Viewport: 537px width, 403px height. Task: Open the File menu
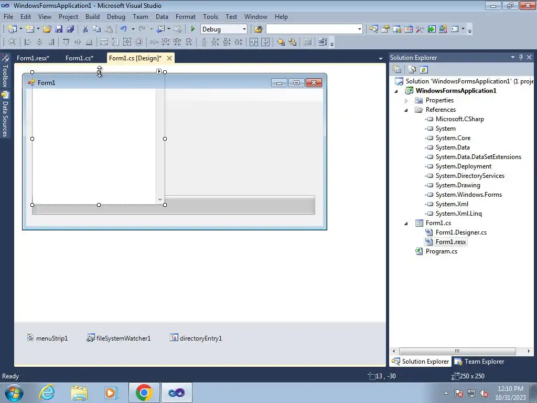(8, 16)
